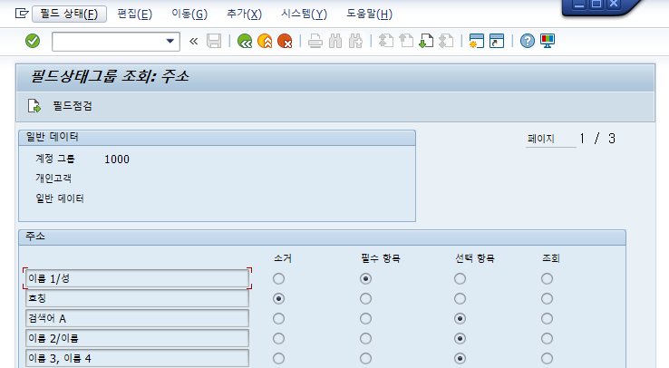
Task: Click the Create New Session icon
Action: (x=476, y=42)
